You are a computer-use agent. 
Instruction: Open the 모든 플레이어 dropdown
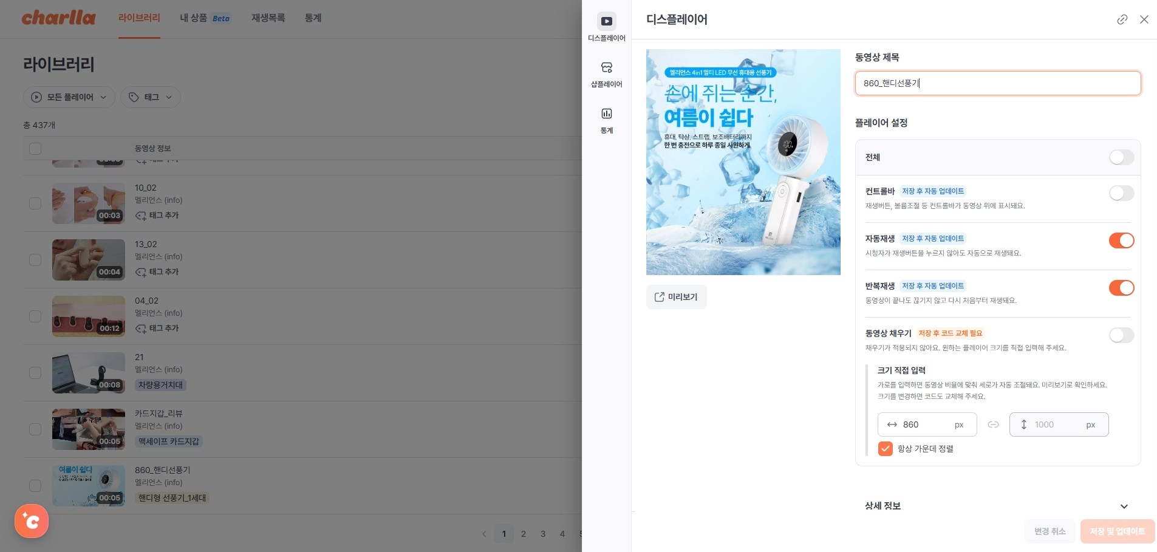pos(69,97)
